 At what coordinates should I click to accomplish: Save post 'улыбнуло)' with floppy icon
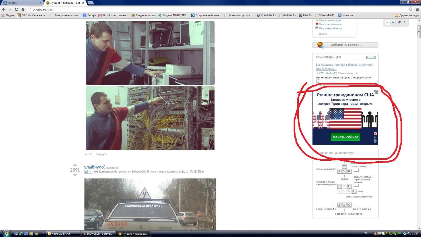click(191, 172)
